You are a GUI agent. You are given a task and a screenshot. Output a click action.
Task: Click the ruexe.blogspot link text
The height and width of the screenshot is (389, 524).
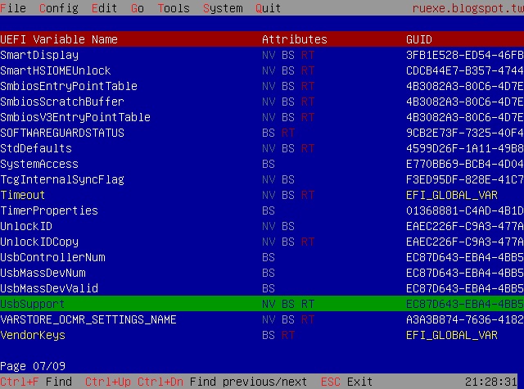coord(468,8)
